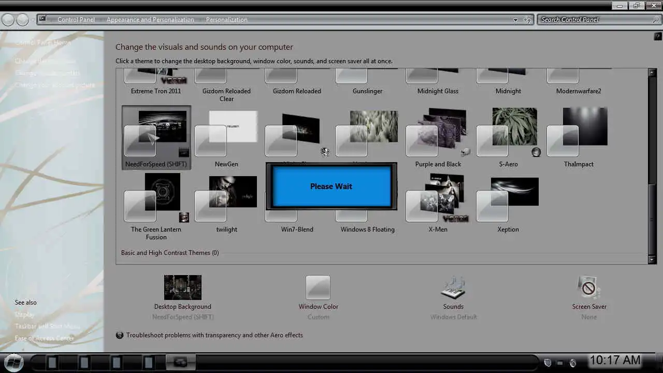Click the volume tray icon
The image size is (663, 373).
[x=573, y=363]
